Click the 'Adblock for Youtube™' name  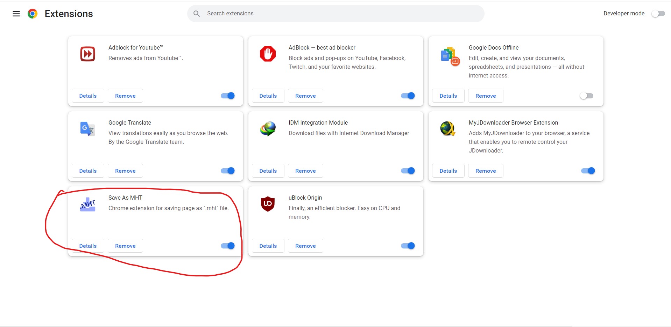pos(136,47)
